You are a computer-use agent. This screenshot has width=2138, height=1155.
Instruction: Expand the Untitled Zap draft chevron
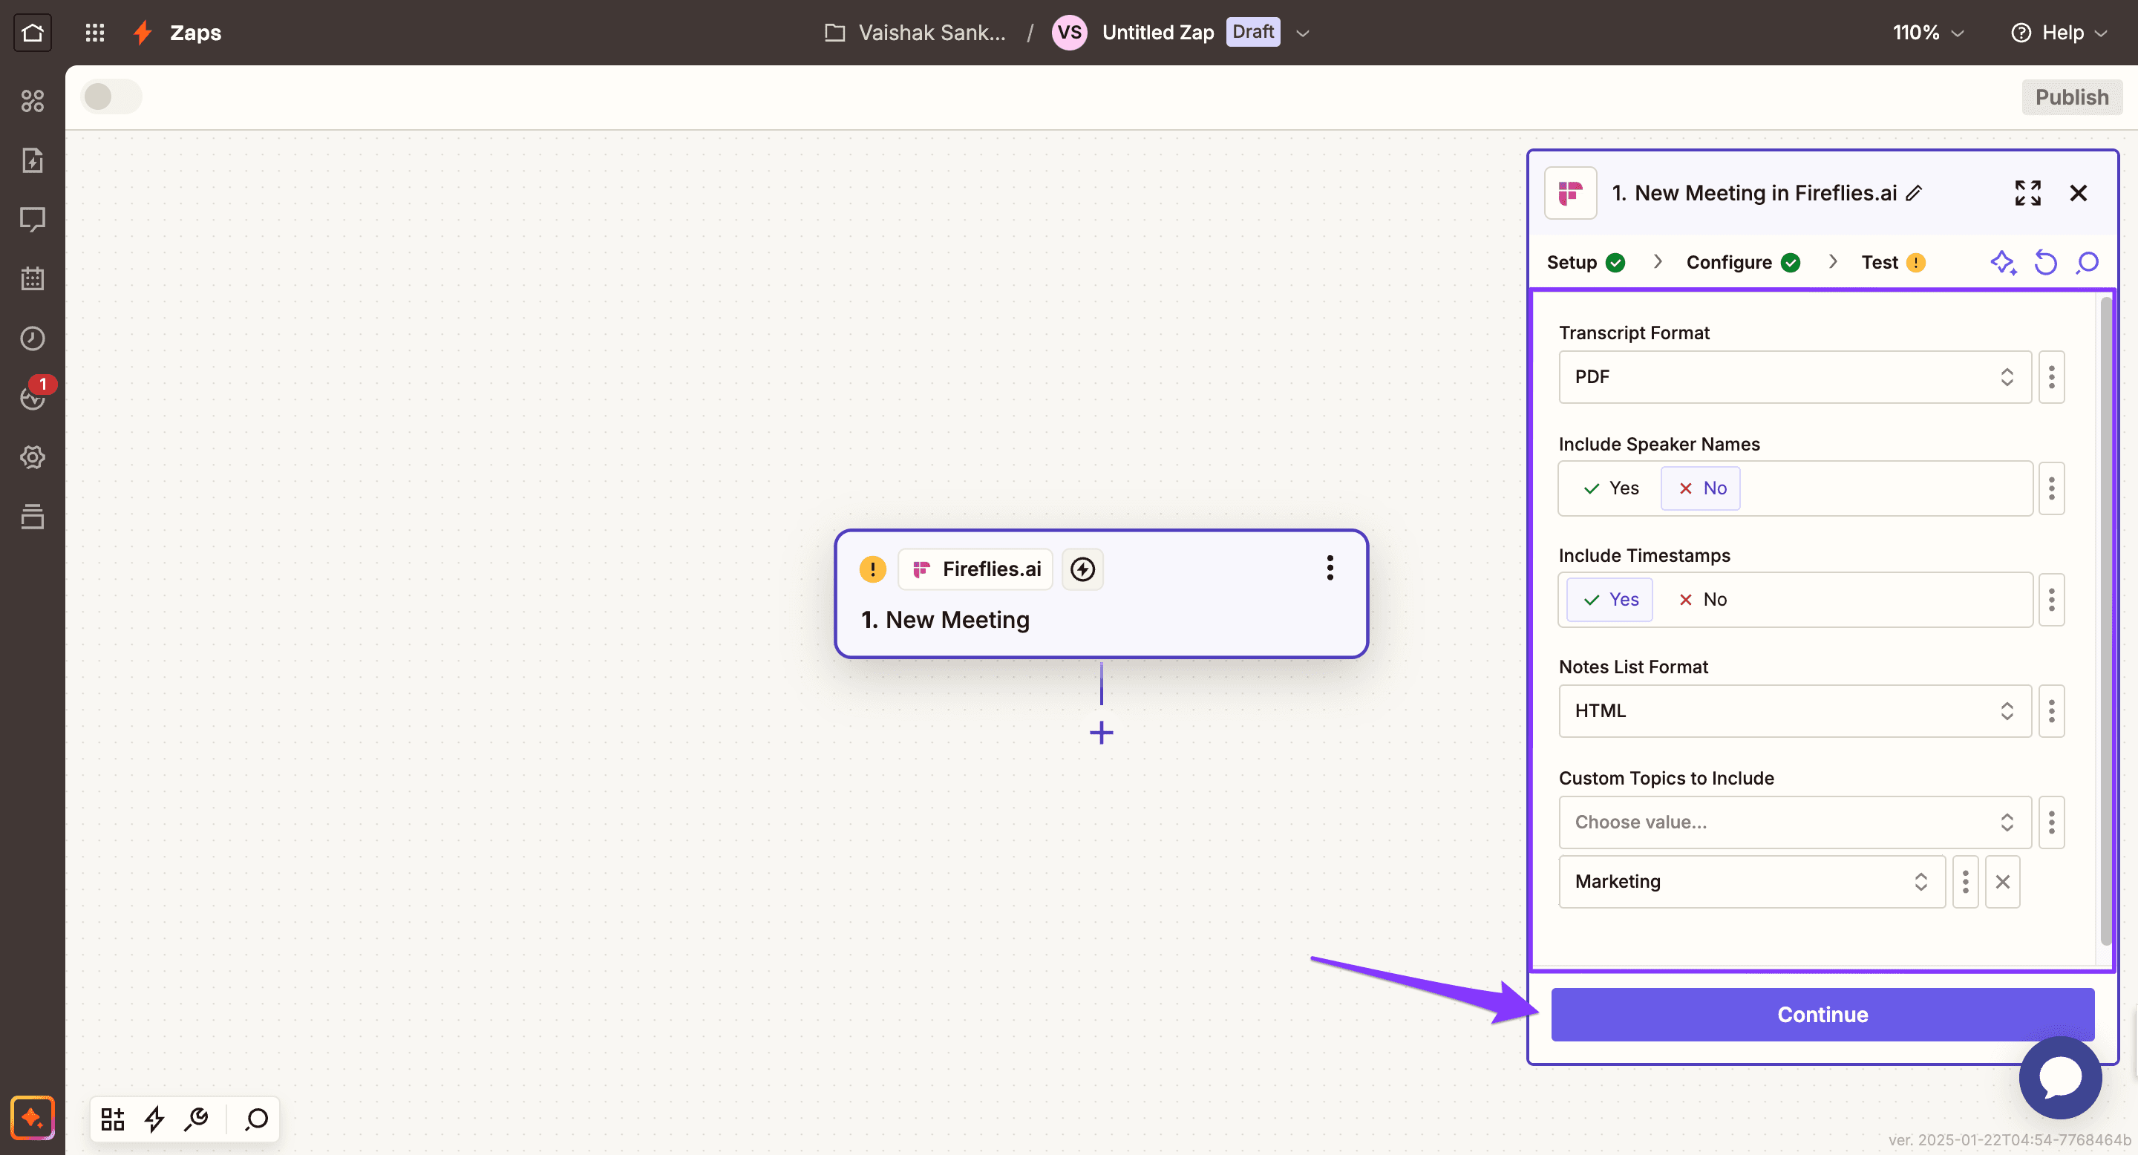tap(1302, 33)
